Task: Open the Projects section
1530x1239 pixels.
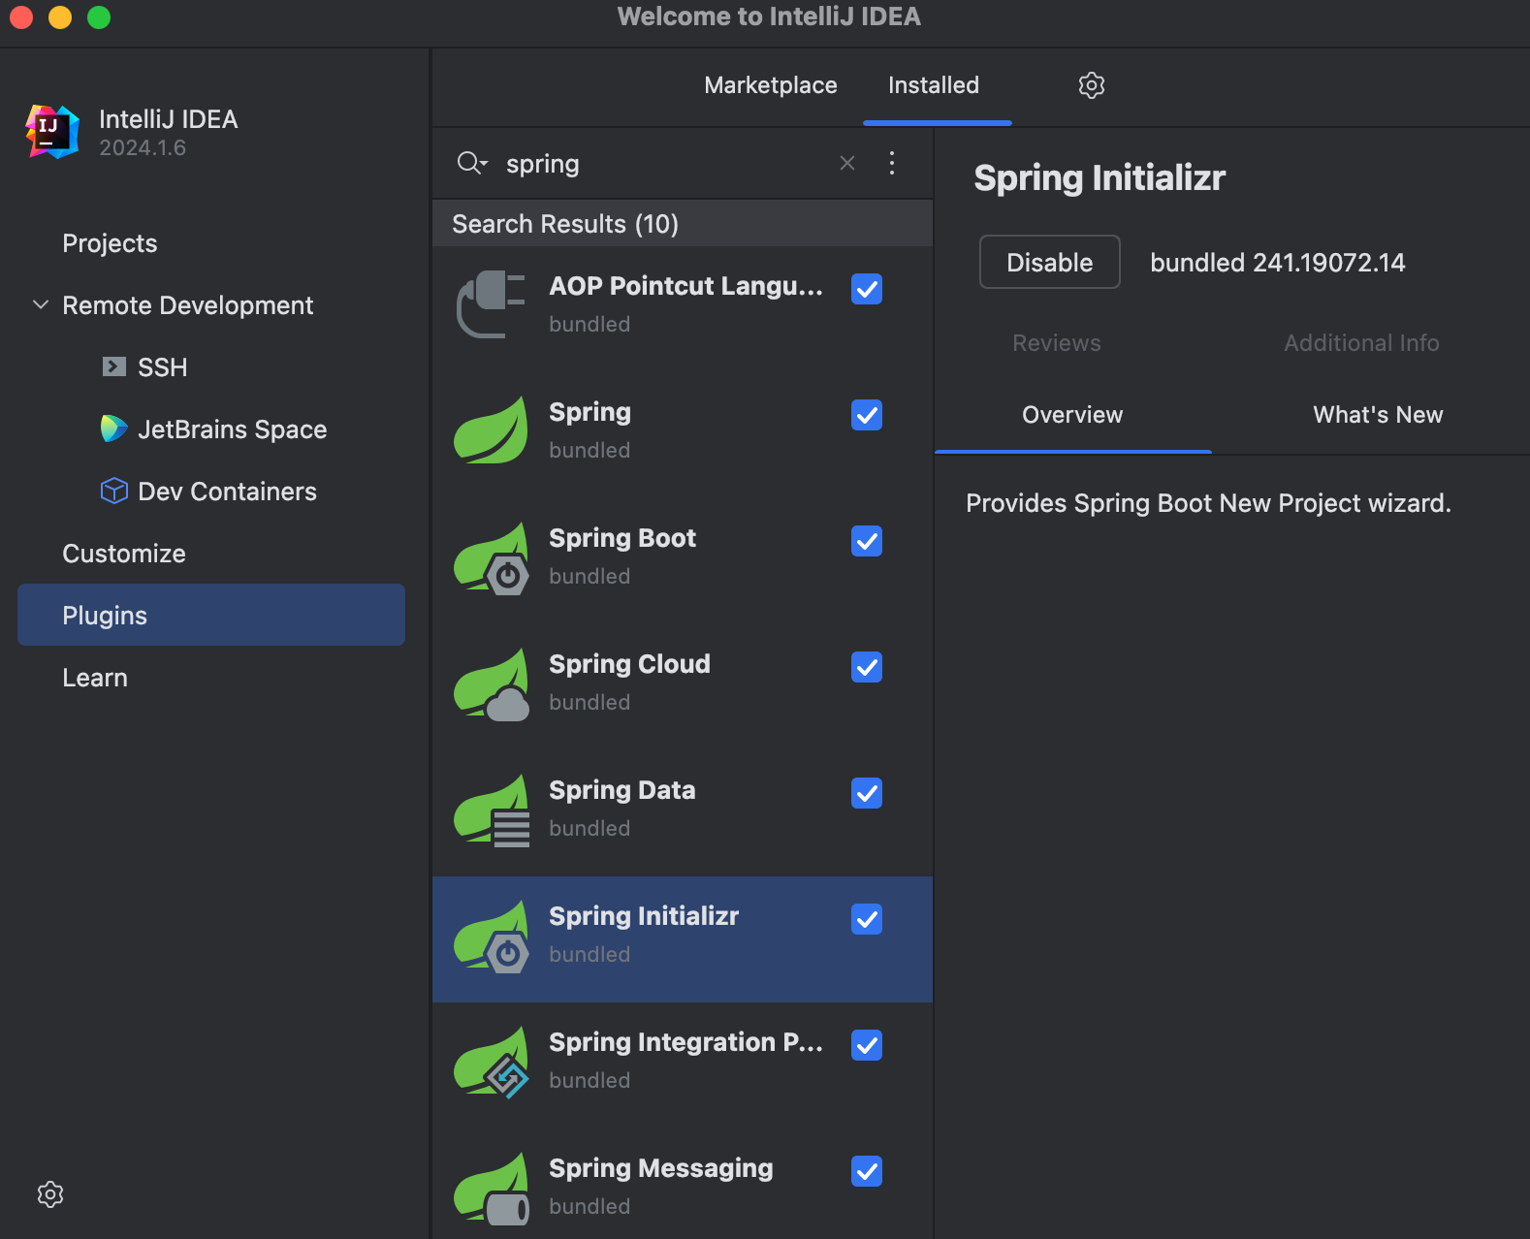Action: pyautogui.click(x=110, y=243)
